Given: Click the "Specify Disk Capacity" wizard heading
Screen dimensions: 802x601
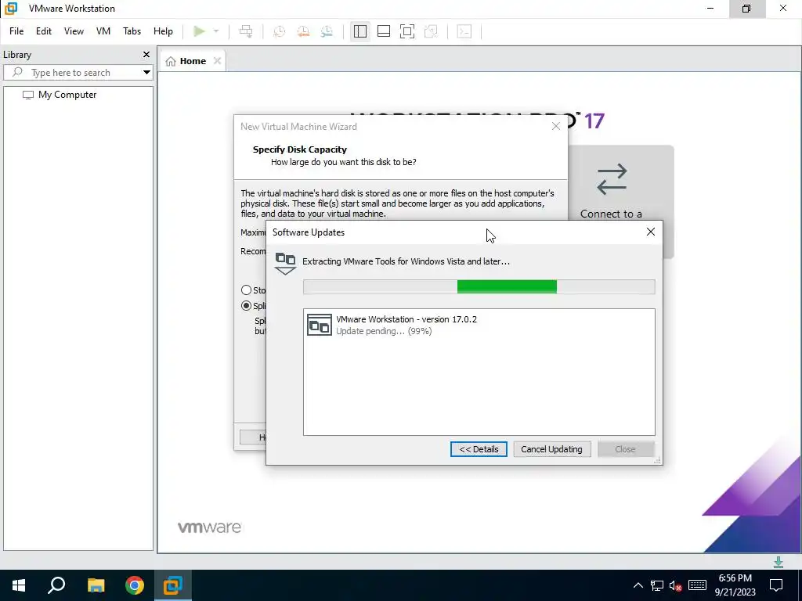Looking at the screenshot, I should point(300,149).
